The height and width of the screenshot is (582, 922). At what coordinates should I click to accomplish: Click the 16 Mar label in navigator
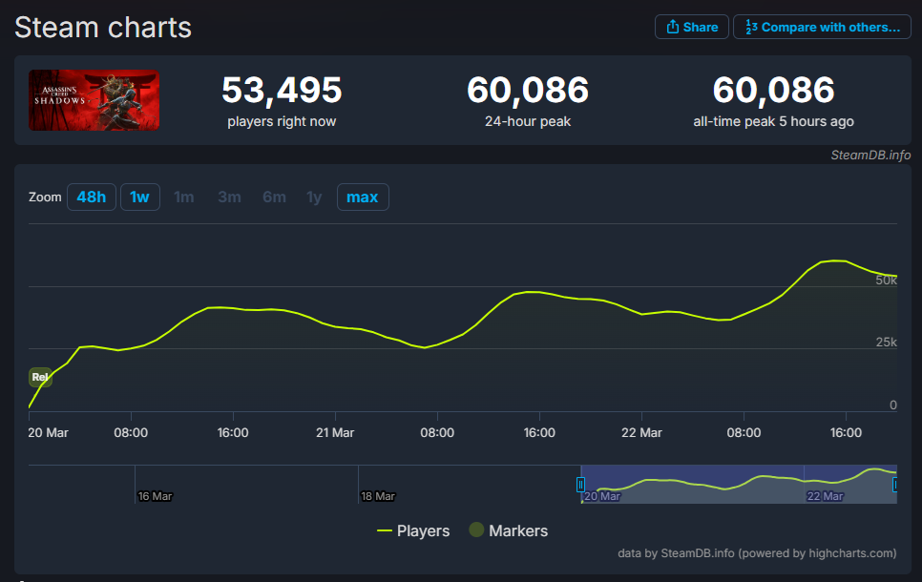155,496
